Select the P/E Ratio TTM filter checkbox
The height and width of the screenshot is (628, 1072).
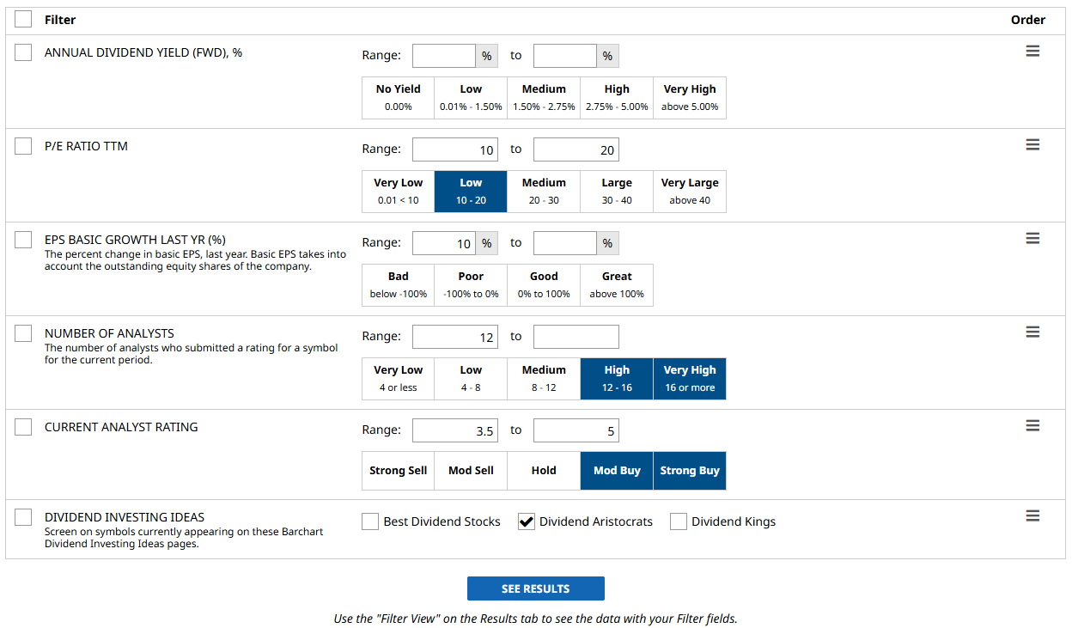(x=23, y=146)
